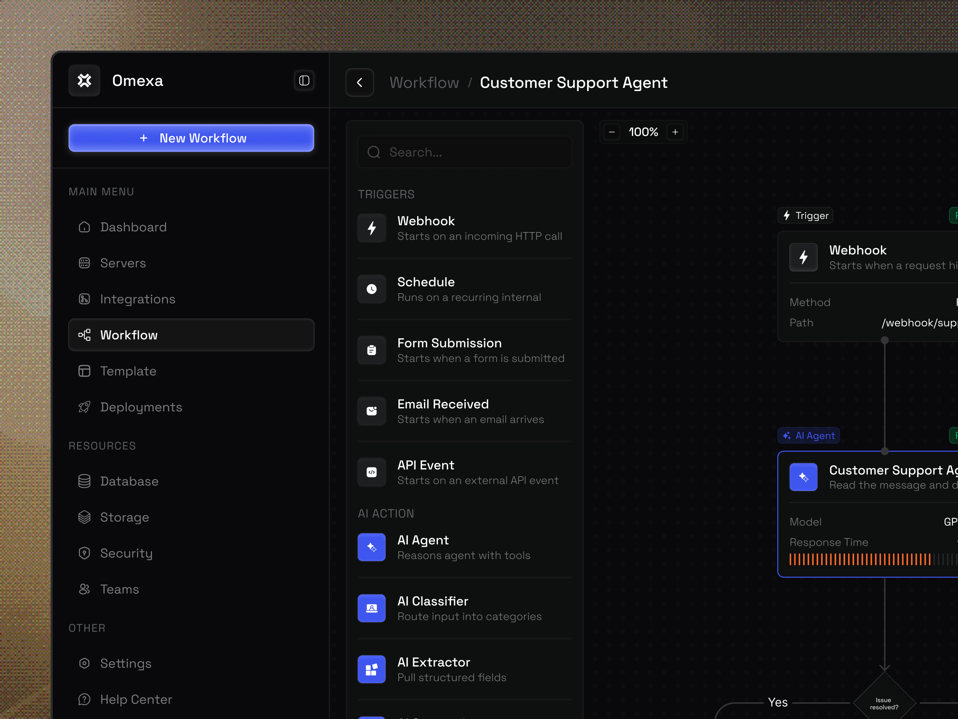958x719 pixels.
Task: Select the AI Classifier icon
Action: pos(372,608)
